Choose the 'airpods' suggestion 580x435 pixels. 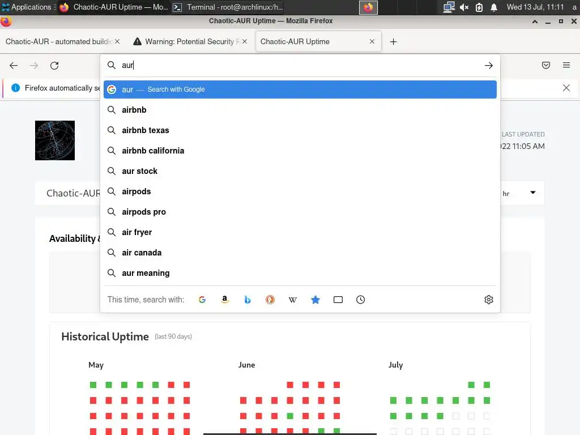pos(300,191)
